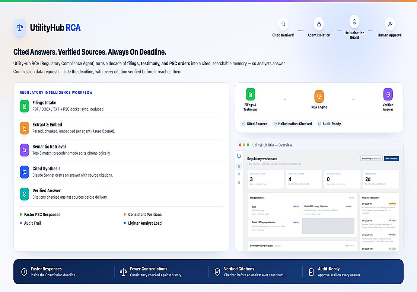Open deadline request DR-2026-101

[379, 208]
